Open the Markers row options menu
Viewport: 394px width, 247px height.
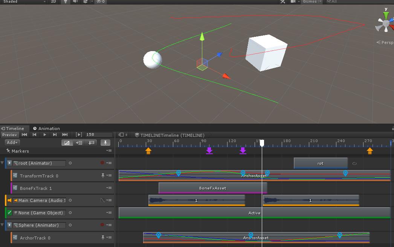109,151
